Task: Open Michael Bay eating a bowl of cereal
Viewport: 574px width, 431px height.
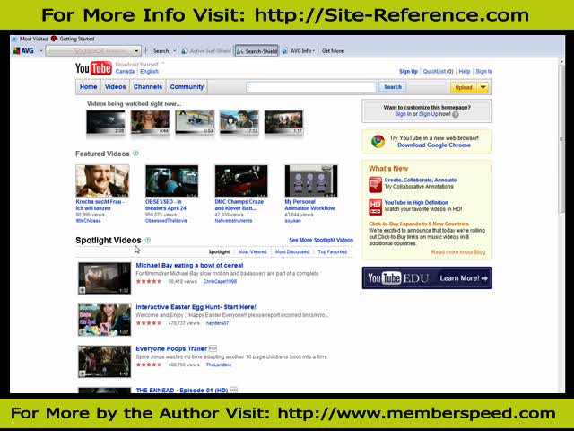Action: tap(189, 266)
